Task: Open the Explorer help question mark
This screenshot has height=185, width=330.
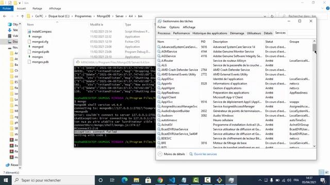Action: pyautogui.click(x=328, y=8)
